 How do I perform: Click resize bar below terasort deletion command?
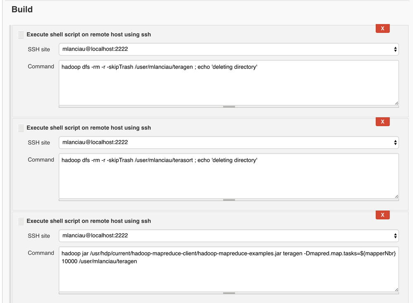click(x=229, y=200)
